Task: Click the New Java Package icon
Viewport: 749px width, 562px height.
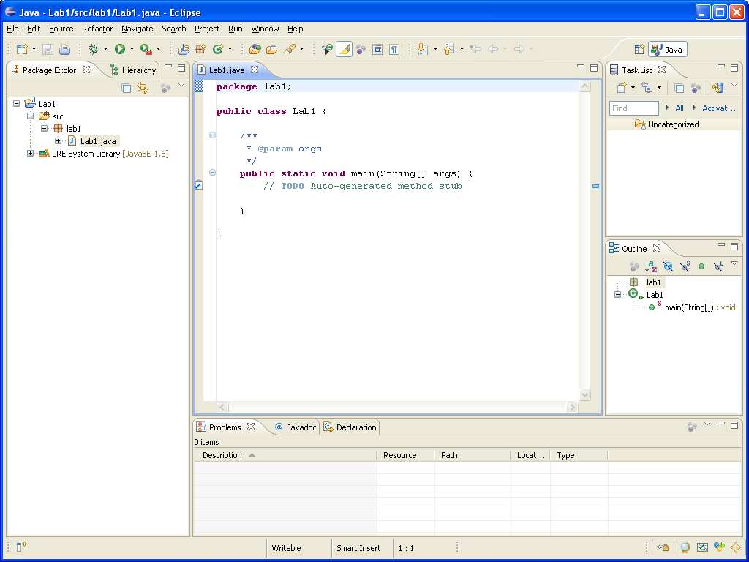Action: click(200, 49)
